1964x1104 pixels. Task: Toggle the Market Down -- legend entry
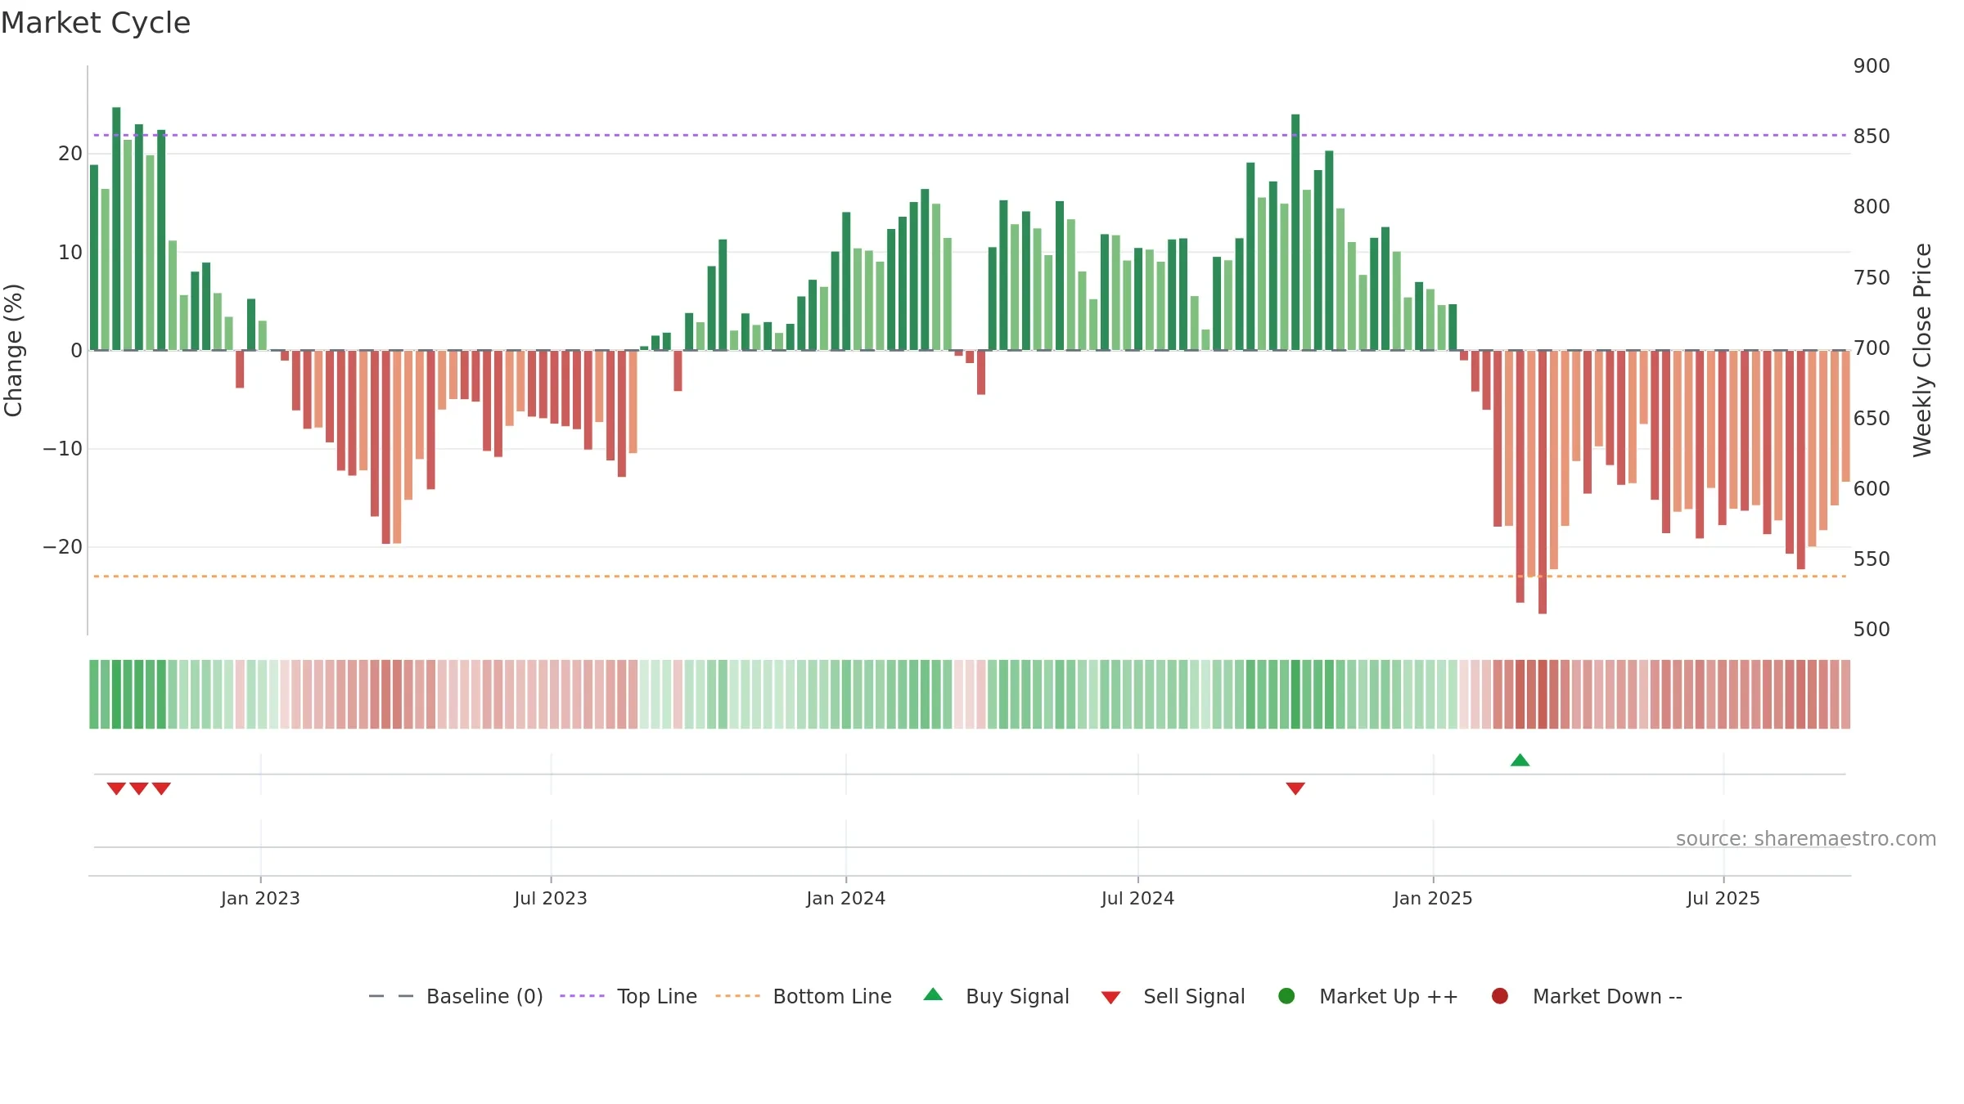pyautogui.click(x=1587, y=996)
